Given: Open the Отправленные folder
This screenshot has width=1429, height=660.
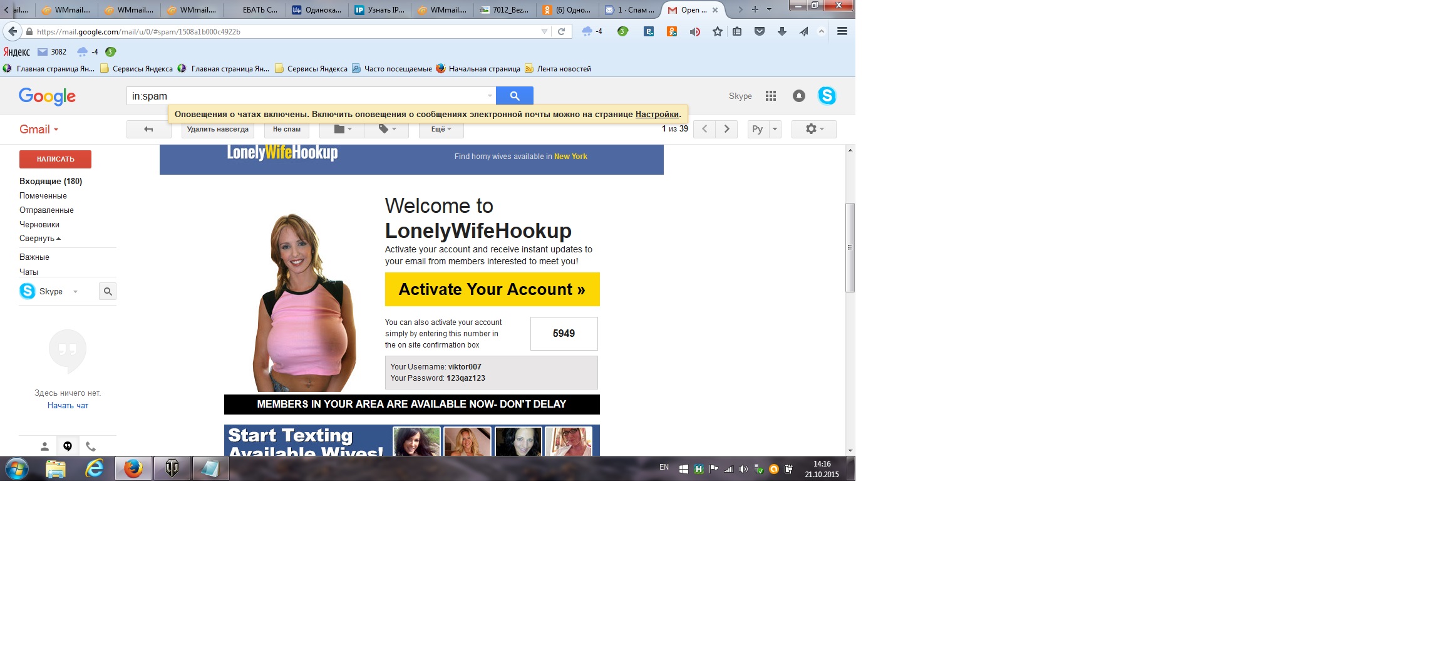Looking at the screenshot, I should click(x=46, y=210).
